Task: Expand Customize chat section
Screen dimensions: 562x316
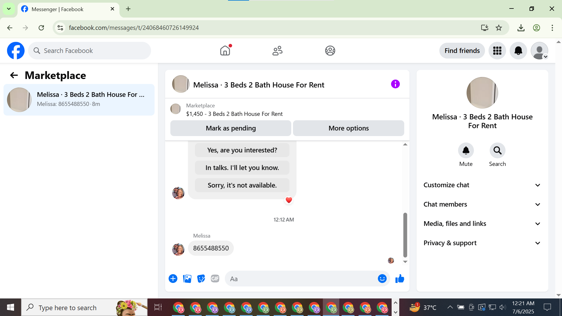Action: (x=482, y=185)
